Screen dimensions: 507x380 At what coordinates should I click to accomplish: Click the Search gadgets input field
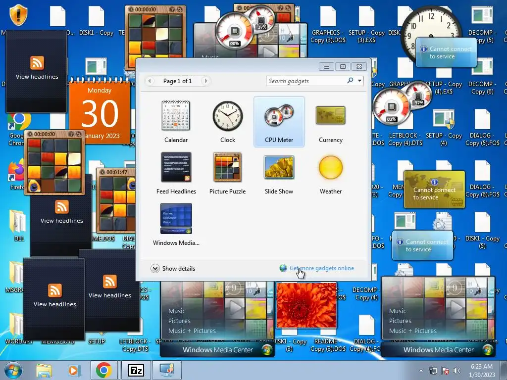[x=305, y=81]
